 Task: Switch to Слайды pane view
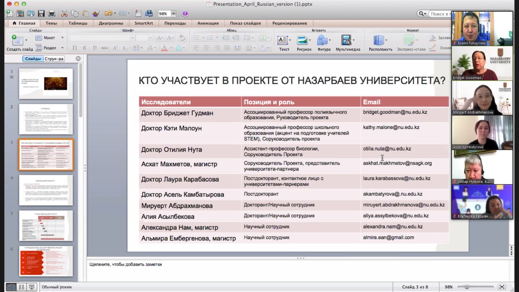pos(33,59)
